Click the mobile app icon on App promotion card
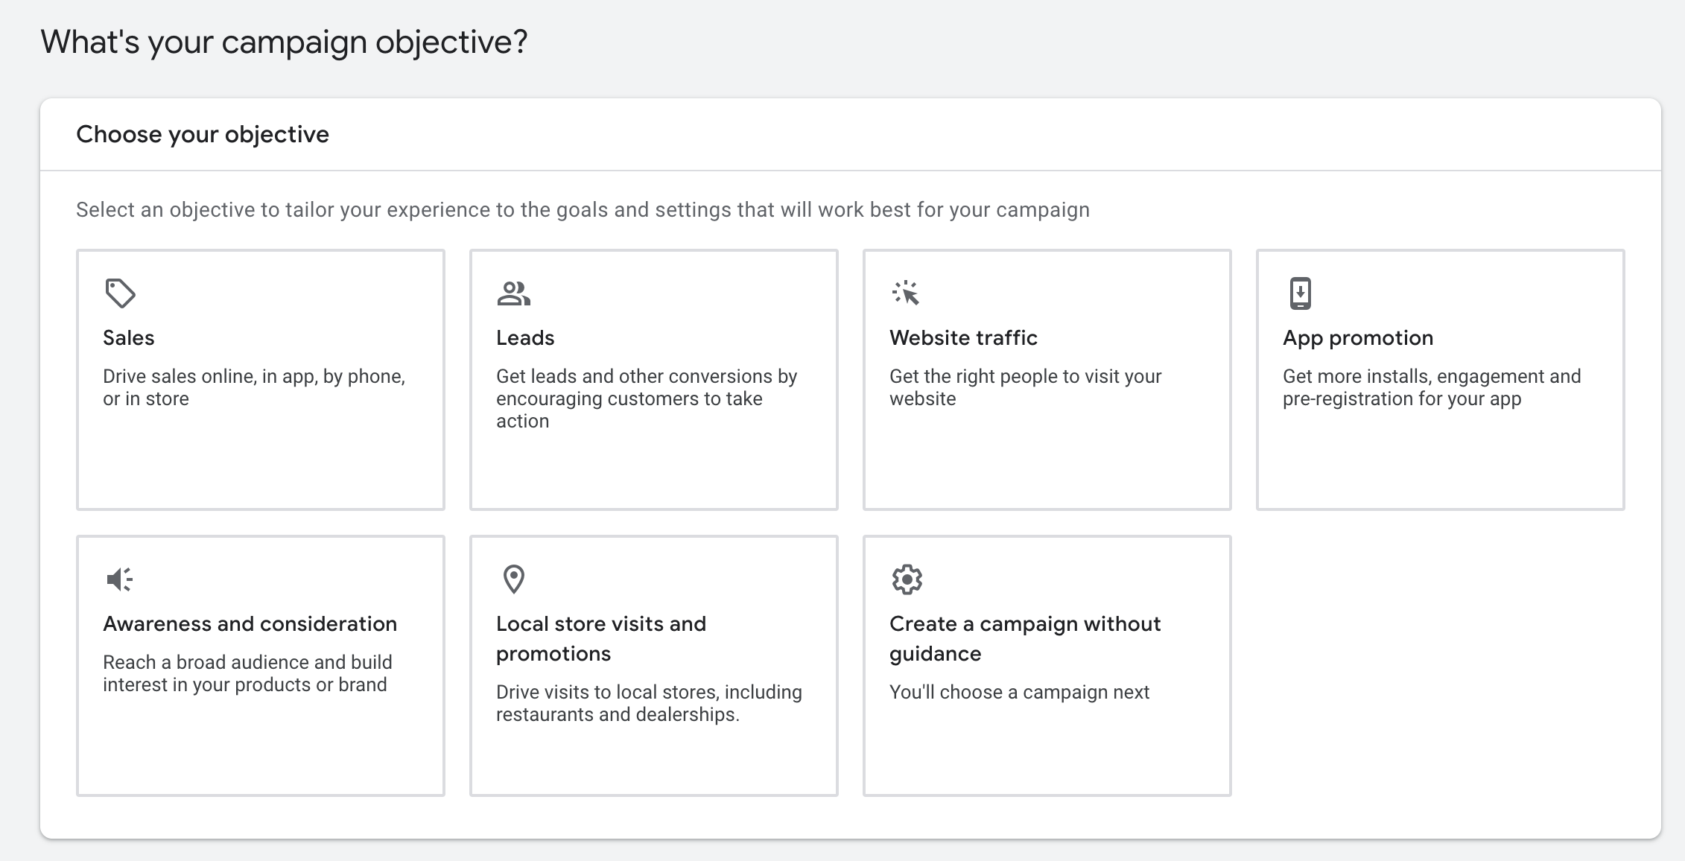 click(1301, 293)
